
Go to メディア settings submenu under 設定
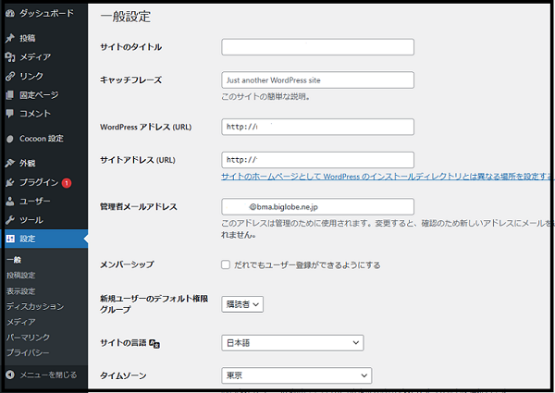[21, 322]
